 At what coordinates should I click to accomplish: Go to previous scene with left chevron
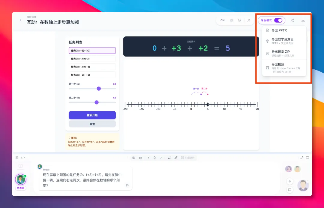point(148,158)
